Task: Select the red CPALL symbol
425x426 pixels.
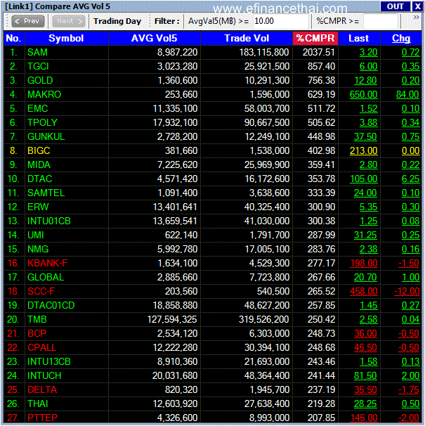Action: click(42, 348)
